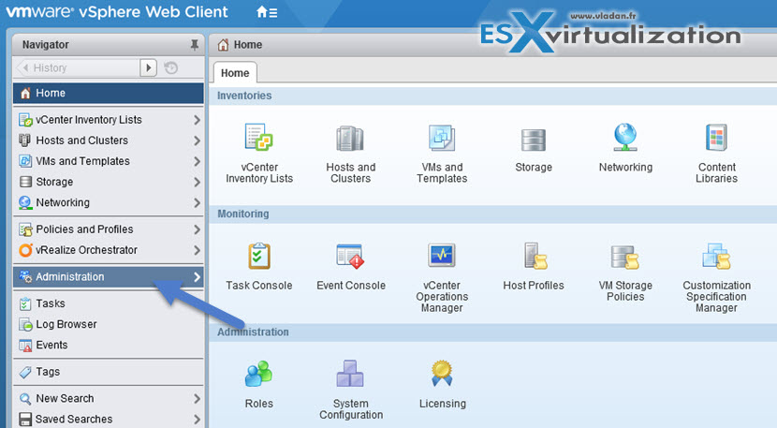Open Saved Searches in the Navigator

pos(108,419)
